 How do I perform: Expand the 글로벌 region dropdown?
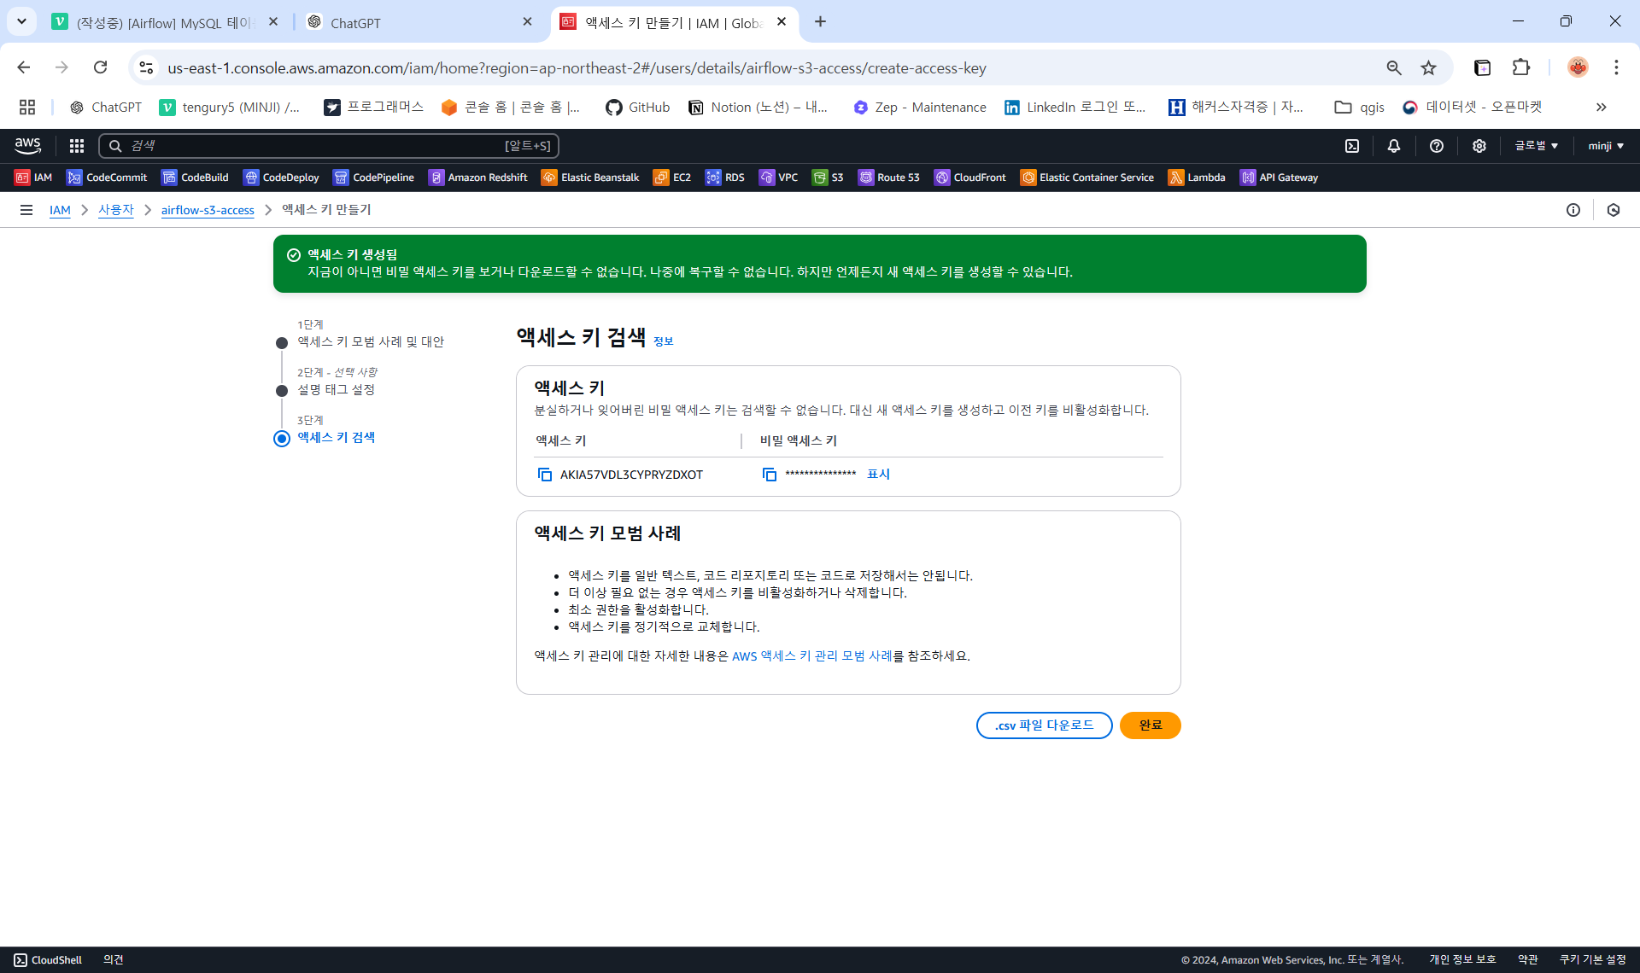tap(1536, 146)
